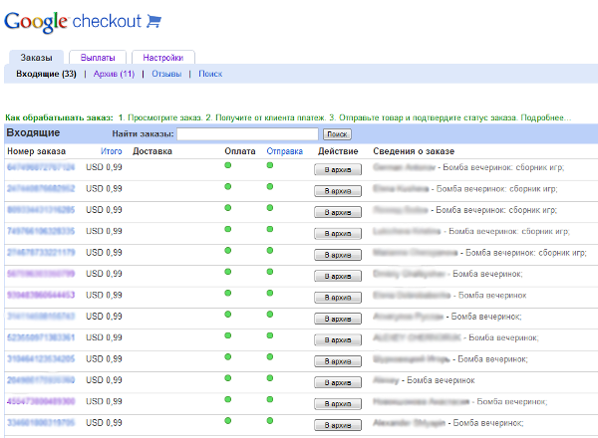Open visited order number starting with 567
The height and width of the screenshot is (438, 598).
[x=41, y=274]
